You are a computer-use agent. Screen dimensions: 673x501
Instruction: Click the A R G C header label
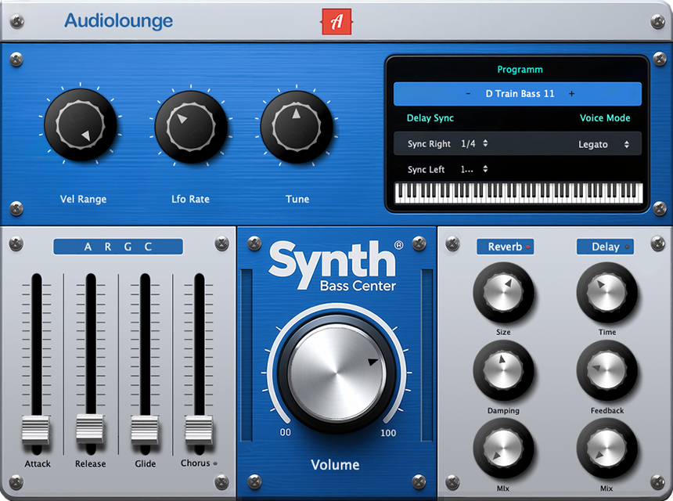tap(118, 247)
